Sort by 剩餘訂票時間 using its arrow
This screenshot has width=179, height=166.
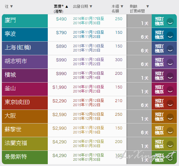pyautogui.click(x=148, y=7)
